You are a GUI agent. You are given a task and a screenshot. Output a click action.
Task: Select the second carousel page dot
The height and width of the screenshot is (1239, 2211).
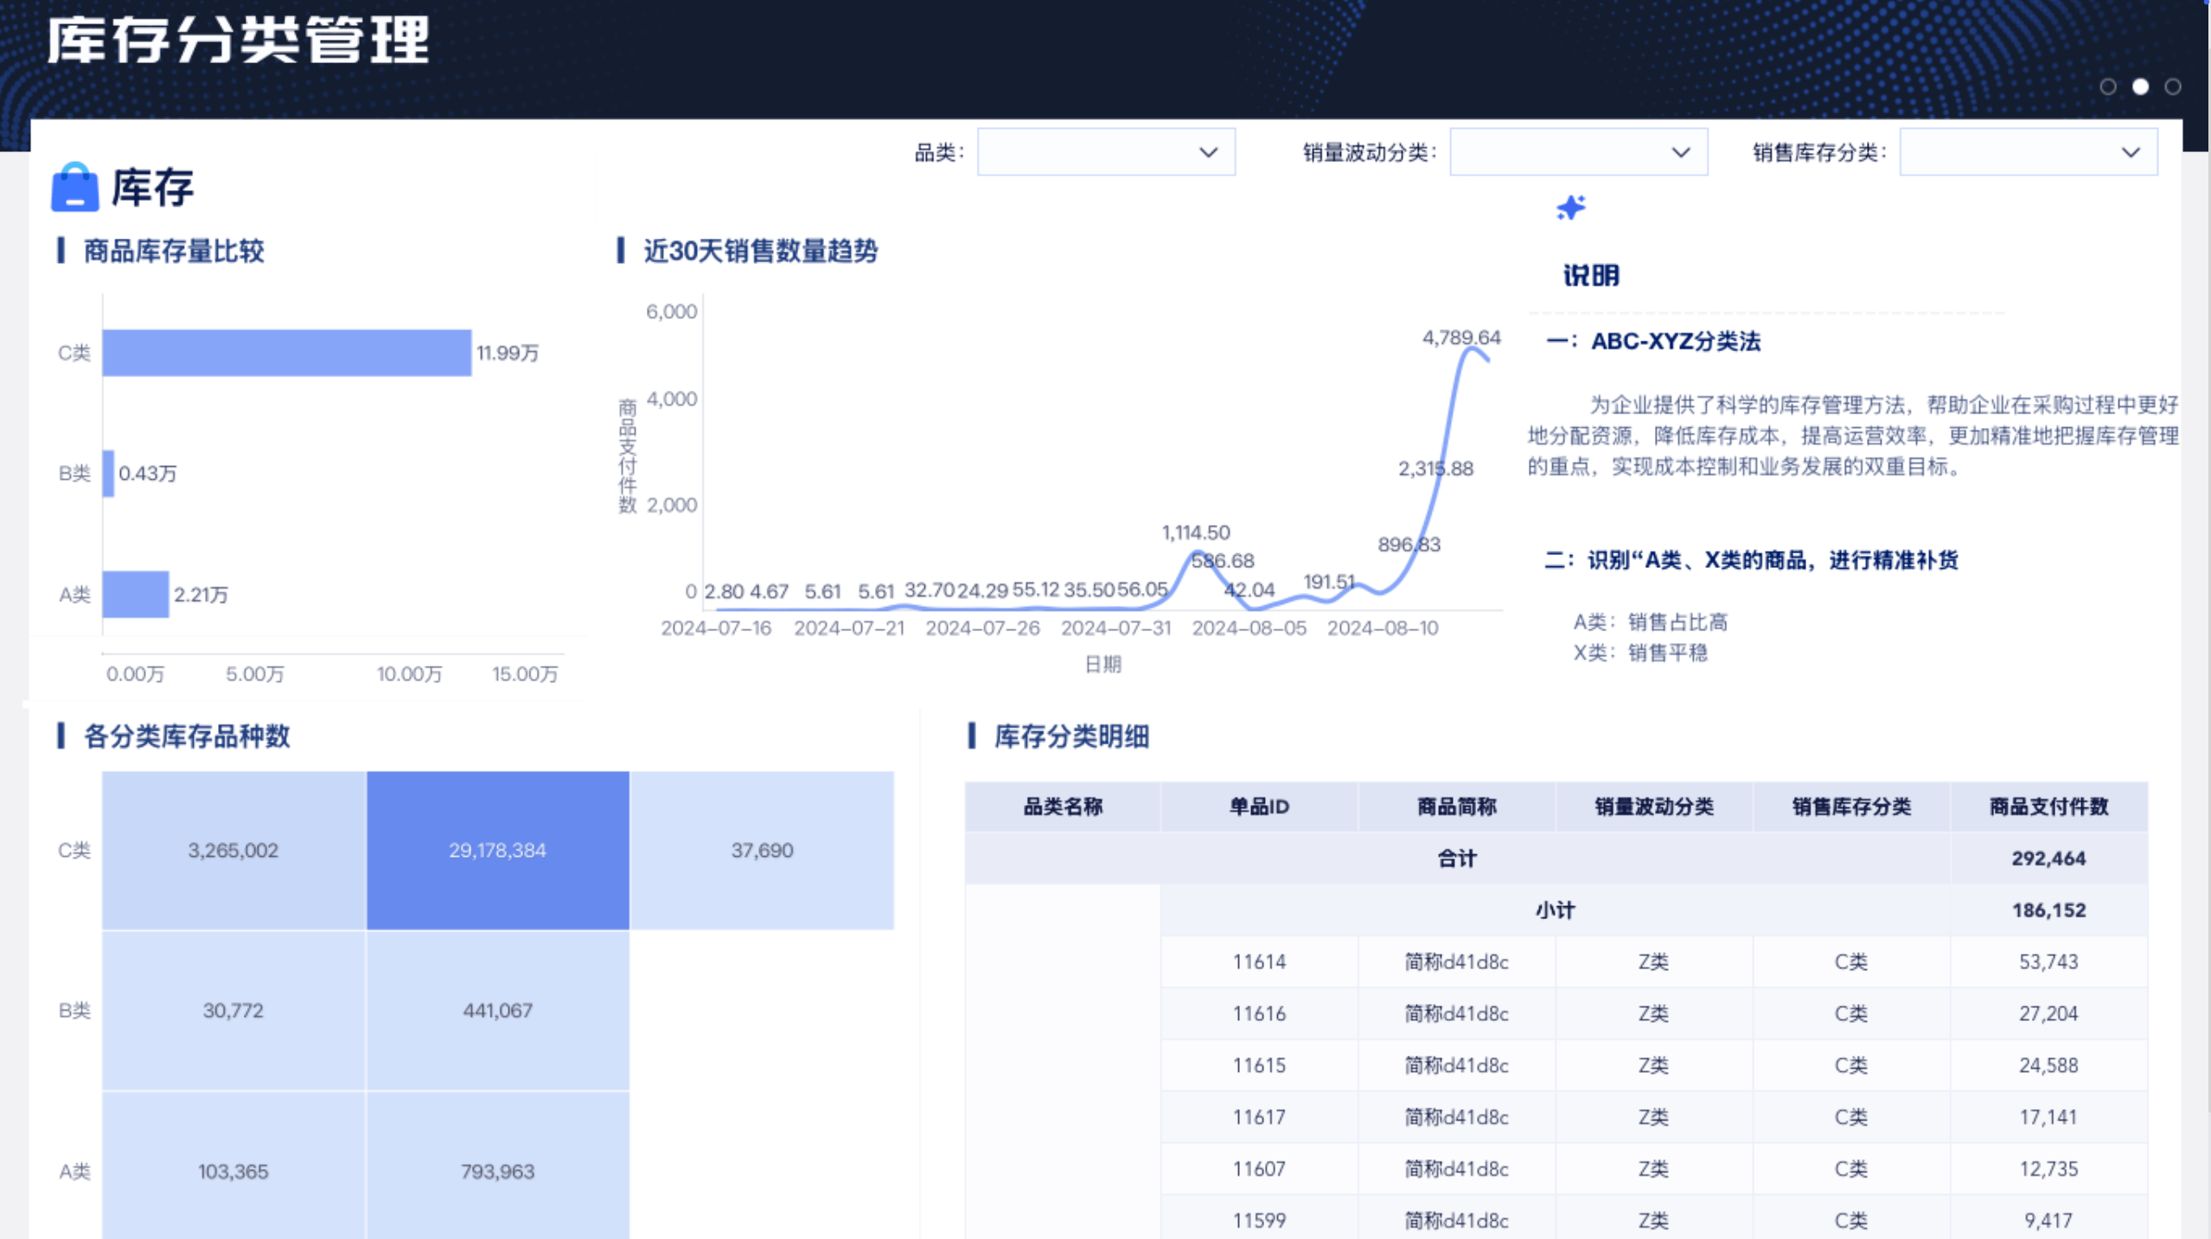[x=2140, y=86]
